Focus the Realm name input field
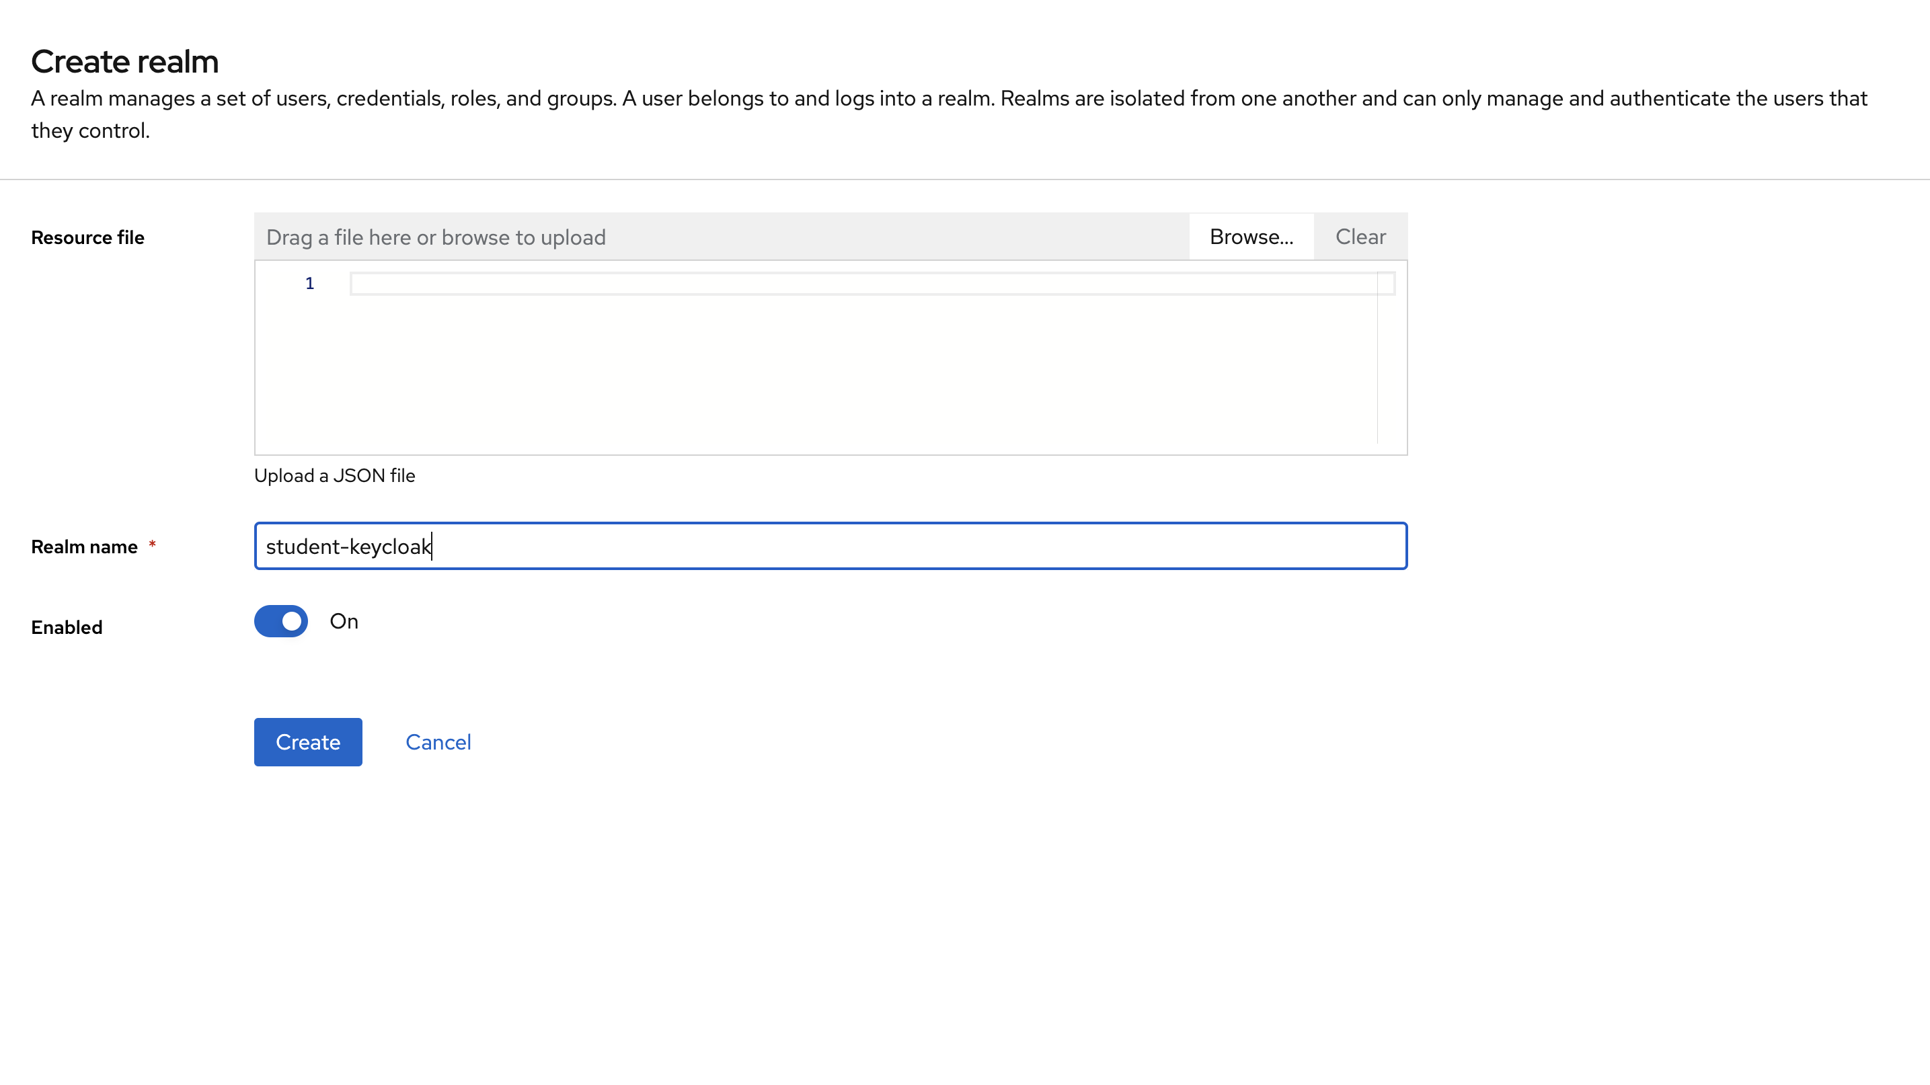This screenshot has height=1085, width=1930. point(831,546)
